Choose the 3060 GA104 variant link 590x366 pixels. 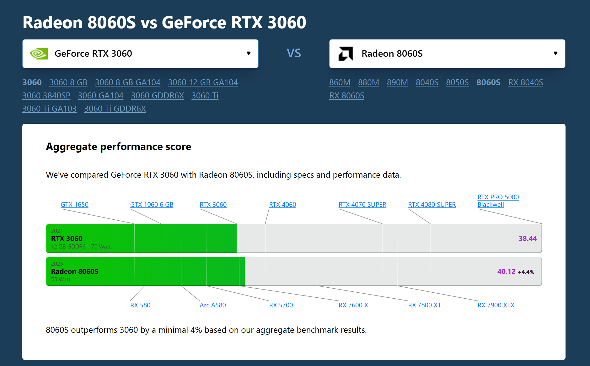(x=101, y=96)
